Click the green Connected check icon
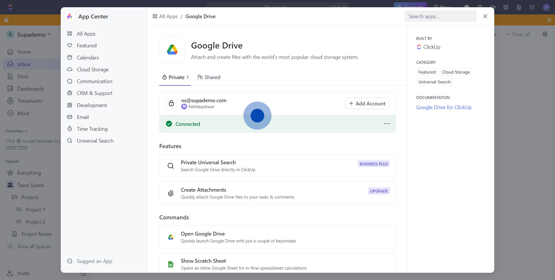Screen dimensions: 555x280 (169, 124)
